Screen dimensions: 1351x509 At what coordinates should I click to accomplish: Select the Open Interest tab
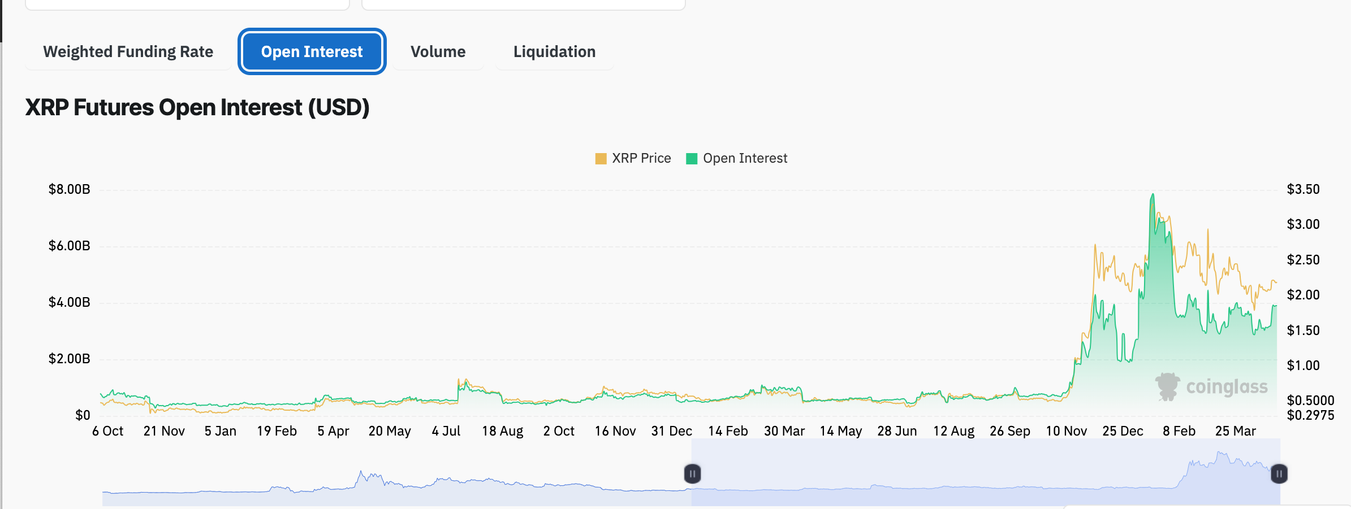click(312, 51)
